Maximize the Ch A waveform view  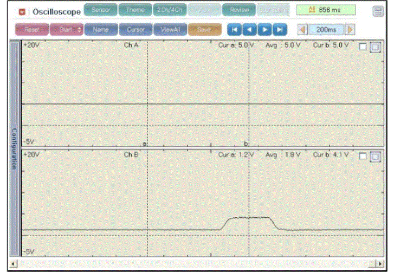coord(374,47)
